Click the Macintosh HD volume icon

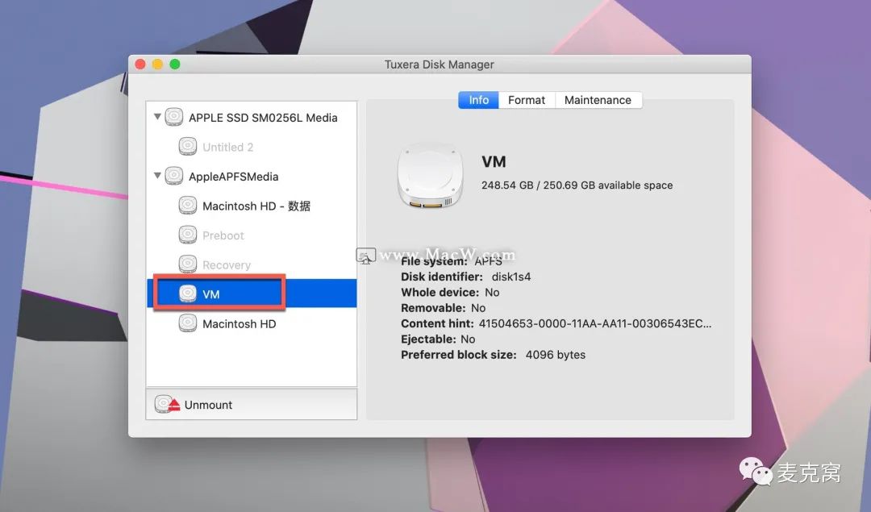click(x=188, y=323)
